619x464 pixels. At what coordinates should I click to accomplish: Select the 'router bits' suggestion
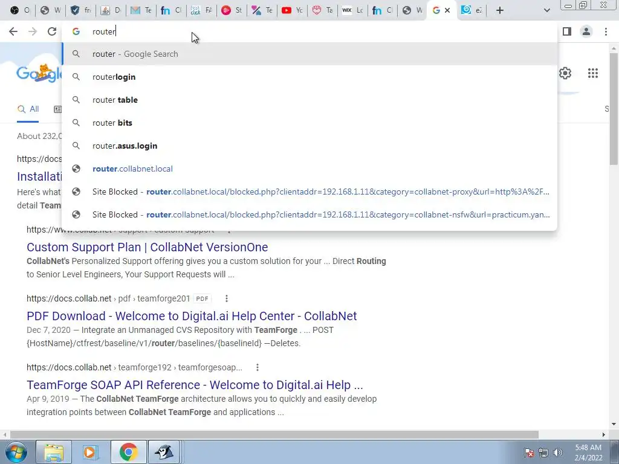(x=309, y=123)
